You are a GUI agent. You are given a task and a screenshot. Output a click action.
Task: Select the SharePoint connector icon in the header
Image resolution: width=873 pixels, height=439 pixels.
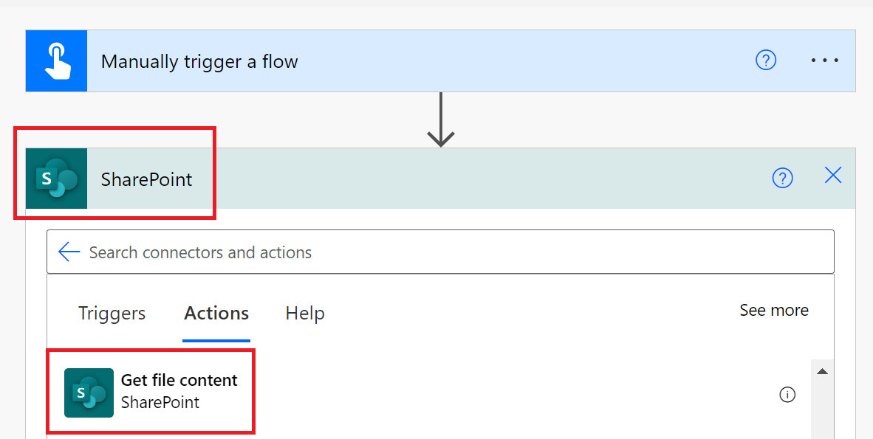(x=55, y=179)
